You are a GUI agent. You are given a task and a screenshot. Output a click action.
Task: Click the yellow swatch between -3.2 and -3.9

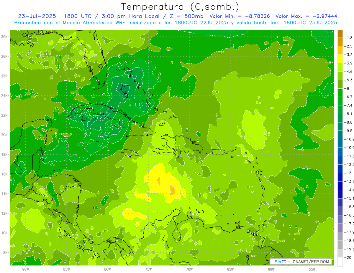click(x=340, y=59)
